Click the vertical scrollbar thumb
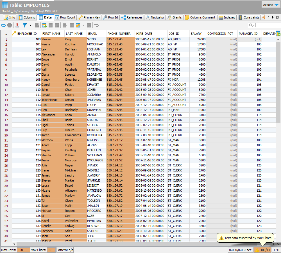 pyautogui.click(x=278, y=83)
